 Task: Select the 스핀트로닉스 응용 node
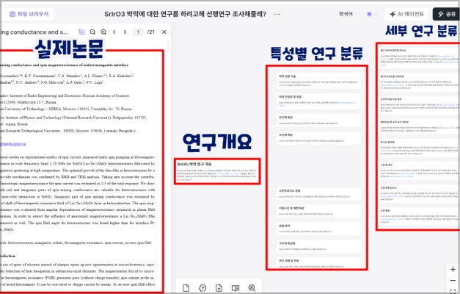(318, 193)
